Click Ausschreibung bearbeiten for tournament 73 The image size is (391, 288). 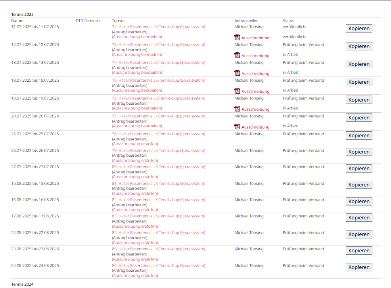point(137,55)
